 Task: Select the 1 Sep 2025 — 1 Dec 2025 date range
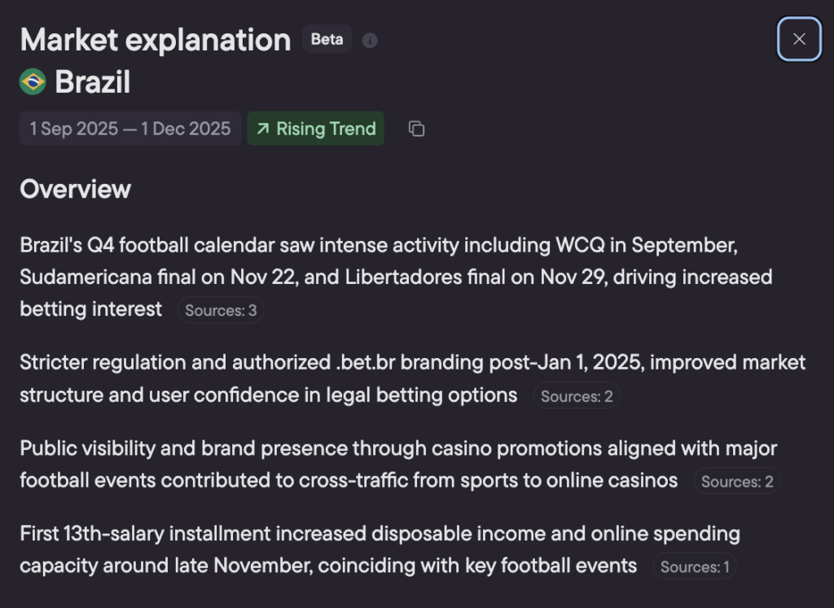tap(130, 129)
